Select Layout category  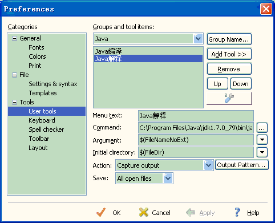point(38,148)
